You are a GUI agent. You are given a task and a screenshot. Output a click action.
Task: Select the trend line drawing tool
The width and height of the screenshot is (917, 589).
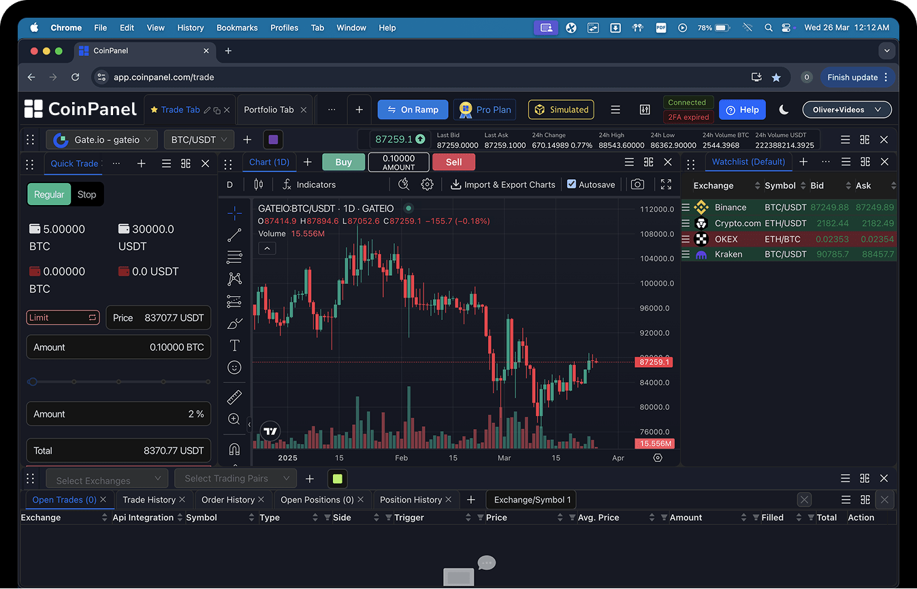pyautogui.click(x=234, y=235)
